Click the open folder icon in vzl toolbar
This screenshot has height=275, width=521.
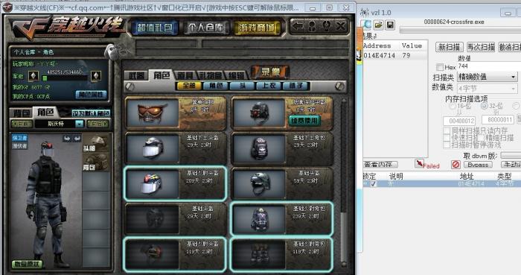(378, 25)
